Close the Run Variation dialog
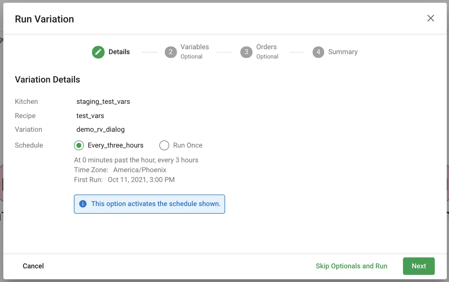 (x=431, y=18)
